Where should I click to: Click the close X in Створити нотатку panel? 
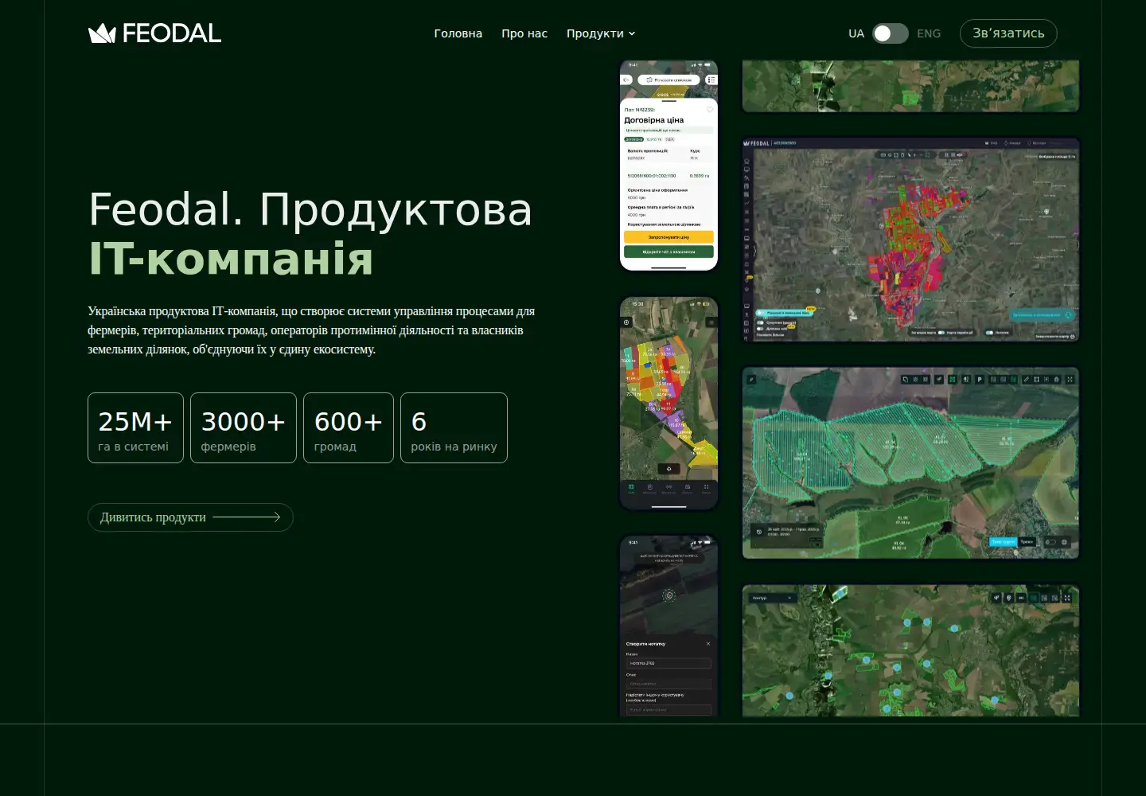coord(708,644)
